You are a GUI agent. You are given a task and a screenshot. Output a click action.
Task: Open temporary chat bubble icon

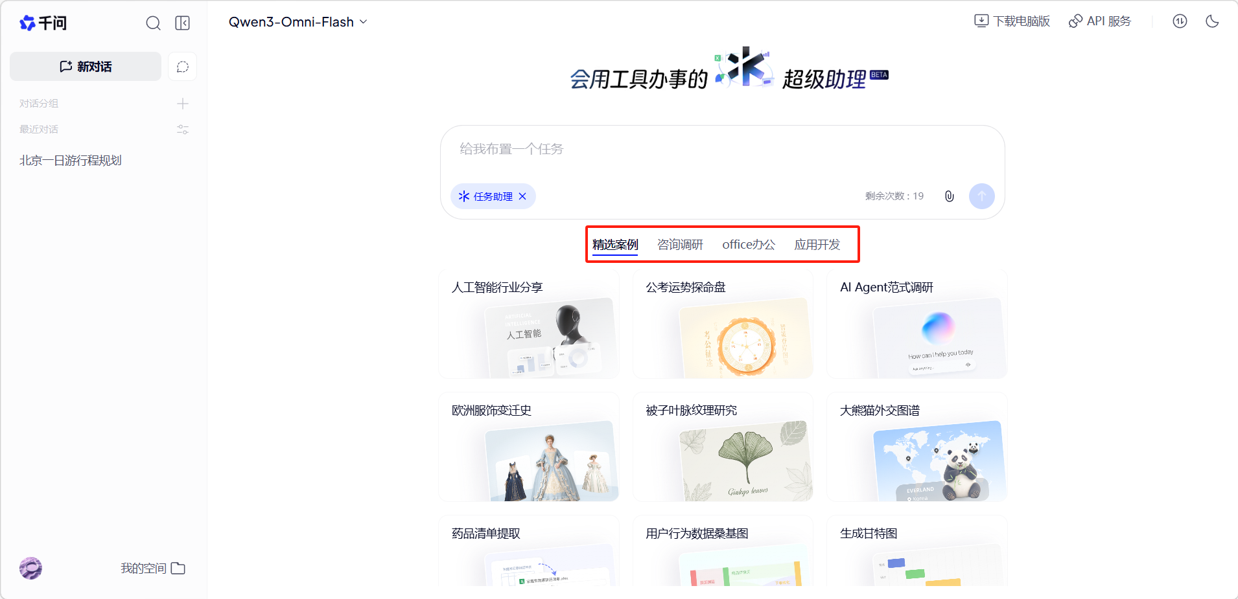click(183, 67)
